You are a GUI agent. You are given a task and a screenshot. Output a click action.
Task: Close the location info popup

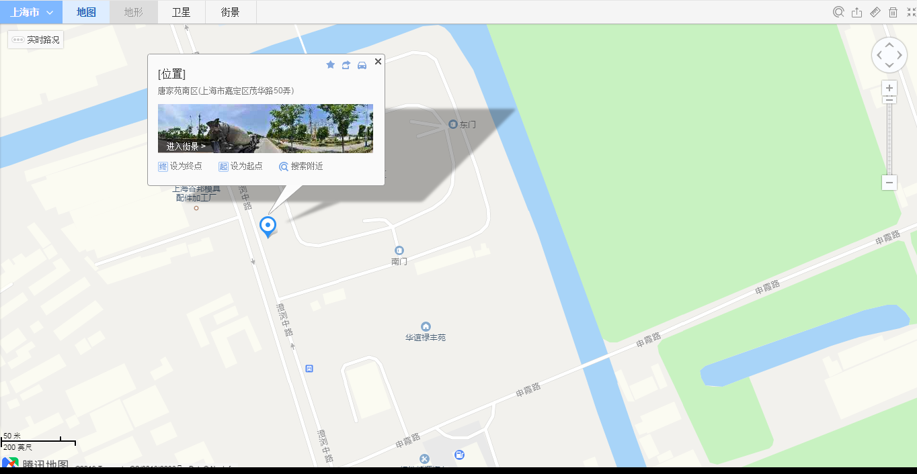click(x=378, y=61)
